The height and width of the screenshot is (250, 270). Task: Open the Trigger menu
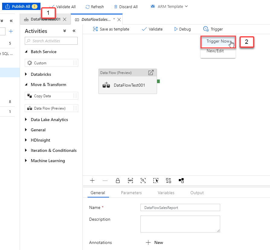(213, 29)
